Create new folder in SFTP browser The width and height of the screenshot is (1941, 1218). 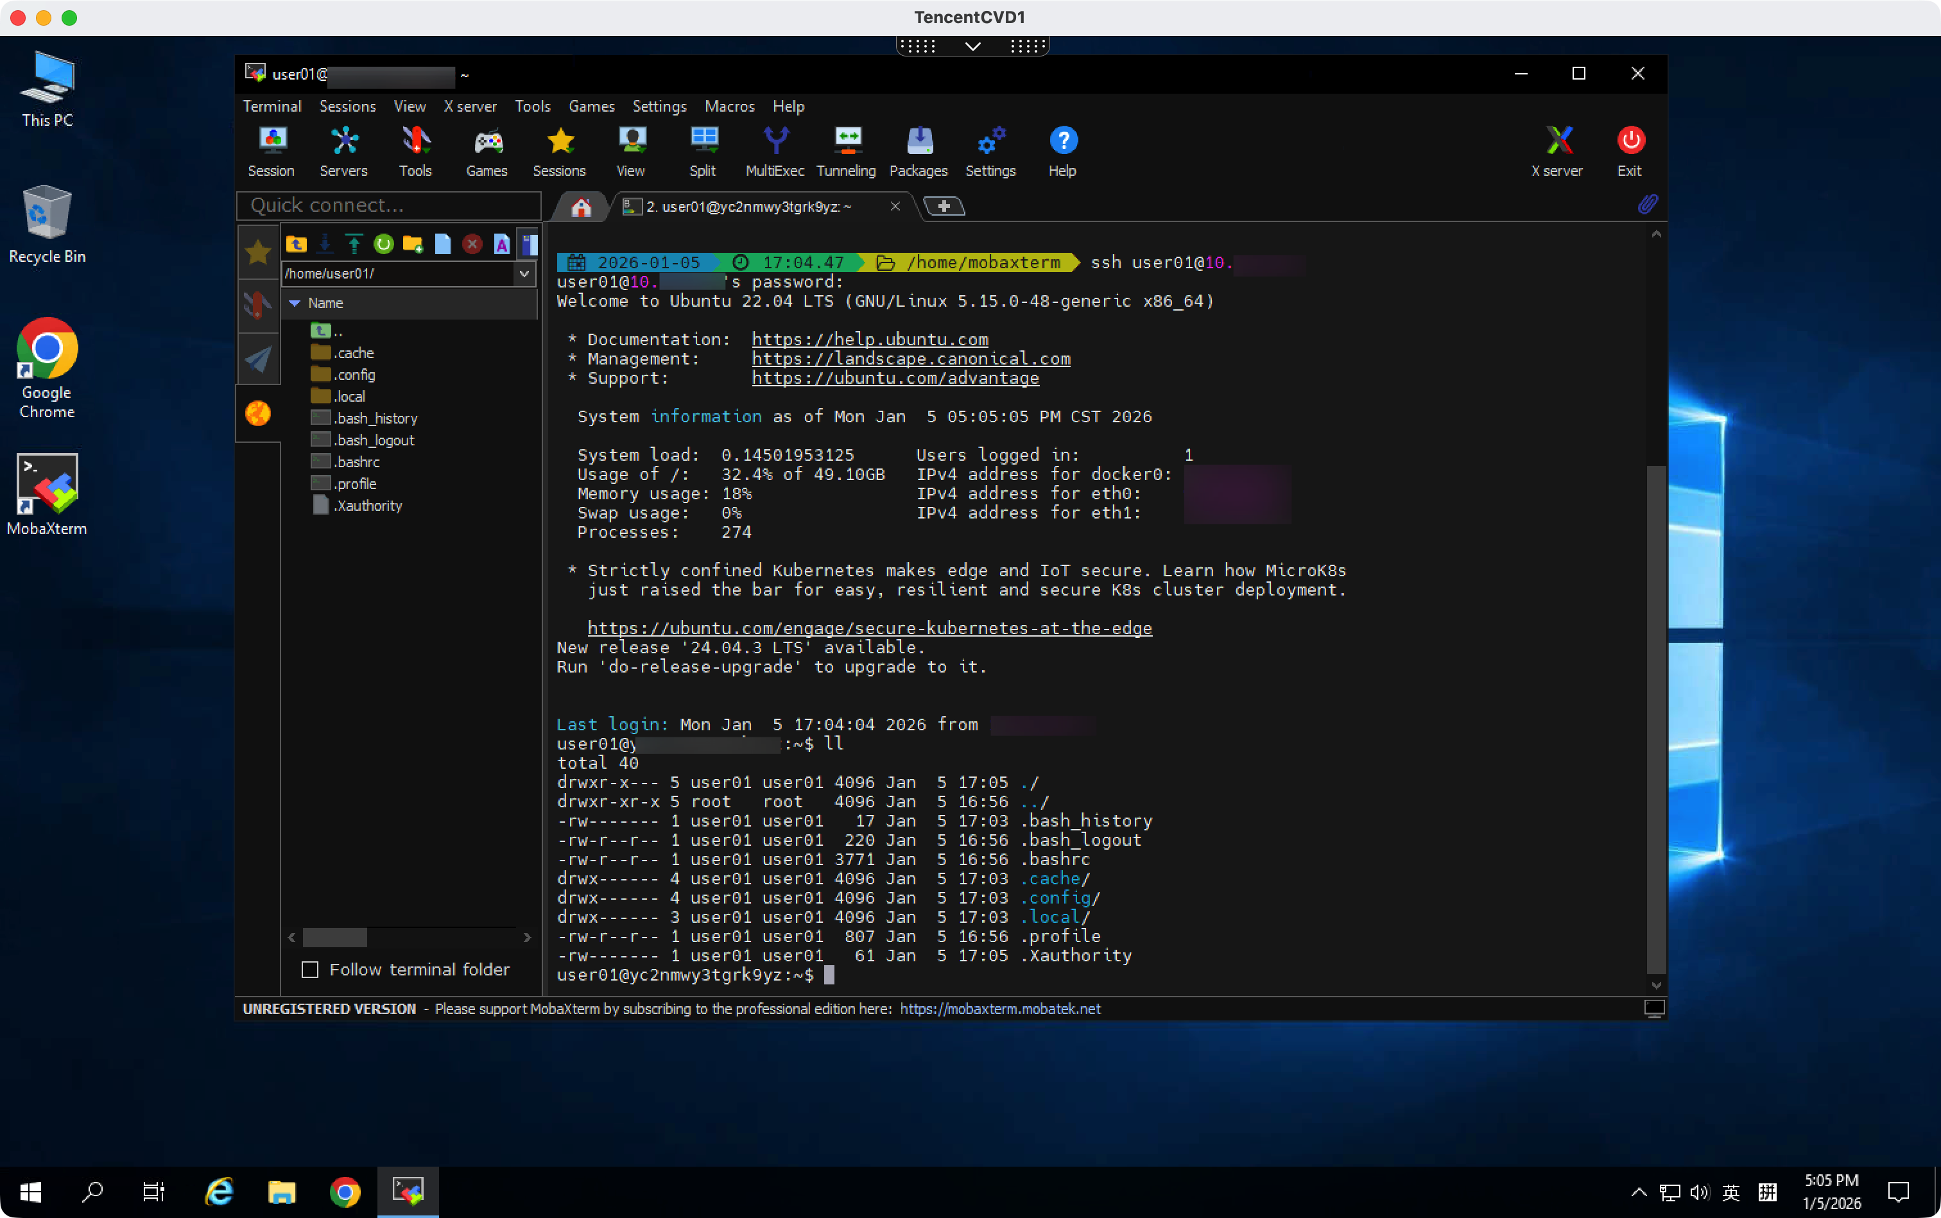(413, 244)
